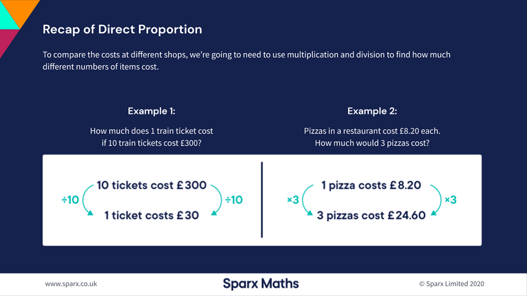Click the "10 tickets cost £300" line

pos(152,185)
